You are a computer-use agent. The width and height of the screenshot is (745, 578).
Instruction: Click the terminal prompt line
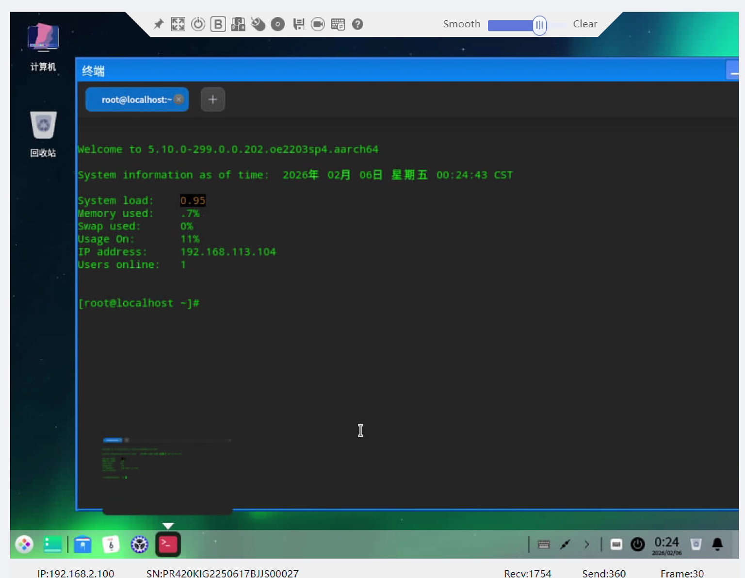[139, 303]
